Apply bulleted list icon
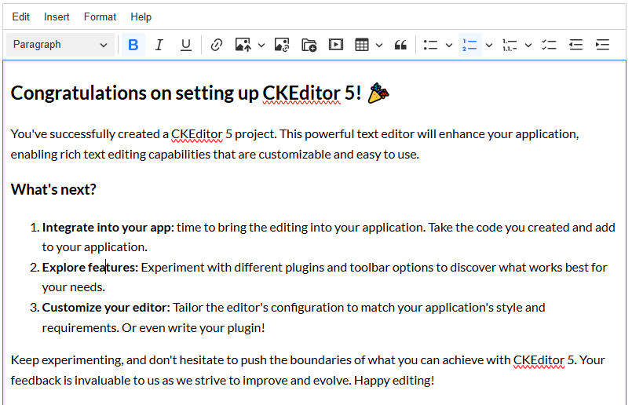This screenshot has height=405, width=632. pyautogui.click(x=430, y=45)
